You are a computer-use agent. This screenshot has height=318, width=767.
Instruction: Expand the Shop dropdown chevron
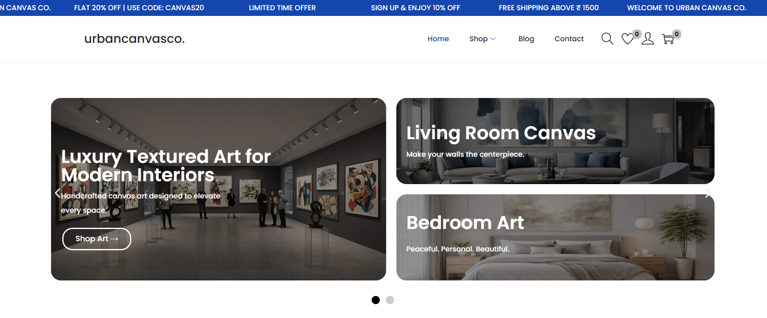pyautogui.click(x=493, y=39)
